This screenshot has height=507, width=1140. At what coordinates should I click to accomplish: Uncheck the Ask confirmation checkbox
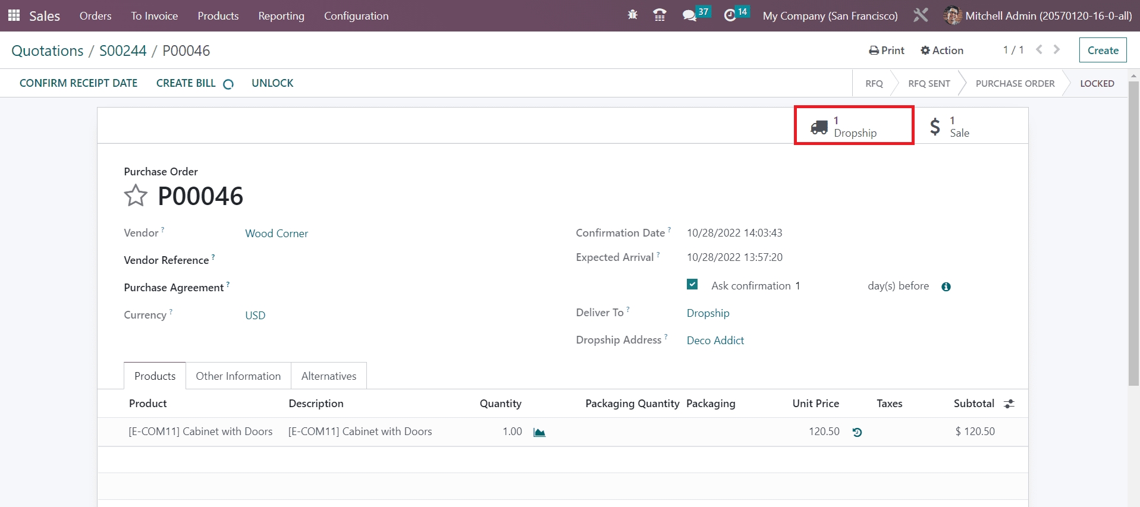pos(692,285)
